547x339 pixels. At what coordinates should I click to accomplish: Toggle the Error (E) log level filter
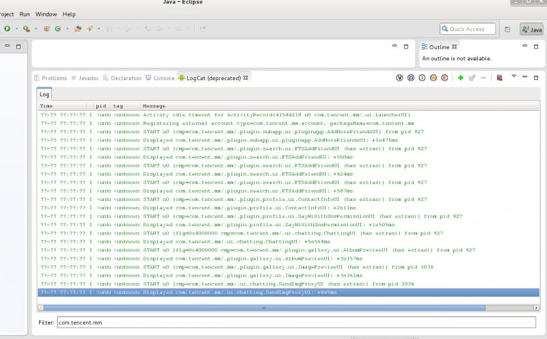[x=444, y=78]
